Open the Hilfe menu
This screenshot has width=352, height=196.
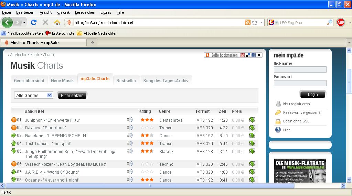tap(120, 12)
